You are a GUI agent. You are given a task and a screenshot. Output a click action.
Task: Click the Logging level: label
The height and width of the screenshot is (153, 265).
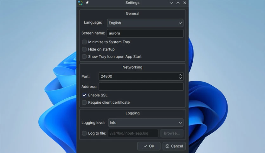[x=93, y=123]
